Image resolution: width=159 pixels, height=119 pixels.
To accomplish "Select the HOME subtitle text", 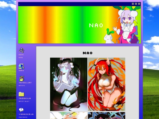I will (21, 58).
